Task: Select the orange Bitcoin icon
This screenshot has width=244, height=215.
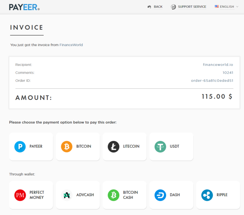Action: point(67,147)
